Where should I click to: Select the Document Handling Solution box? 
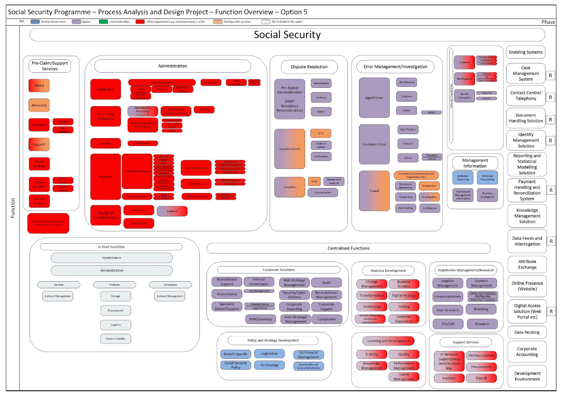(526, 118)
